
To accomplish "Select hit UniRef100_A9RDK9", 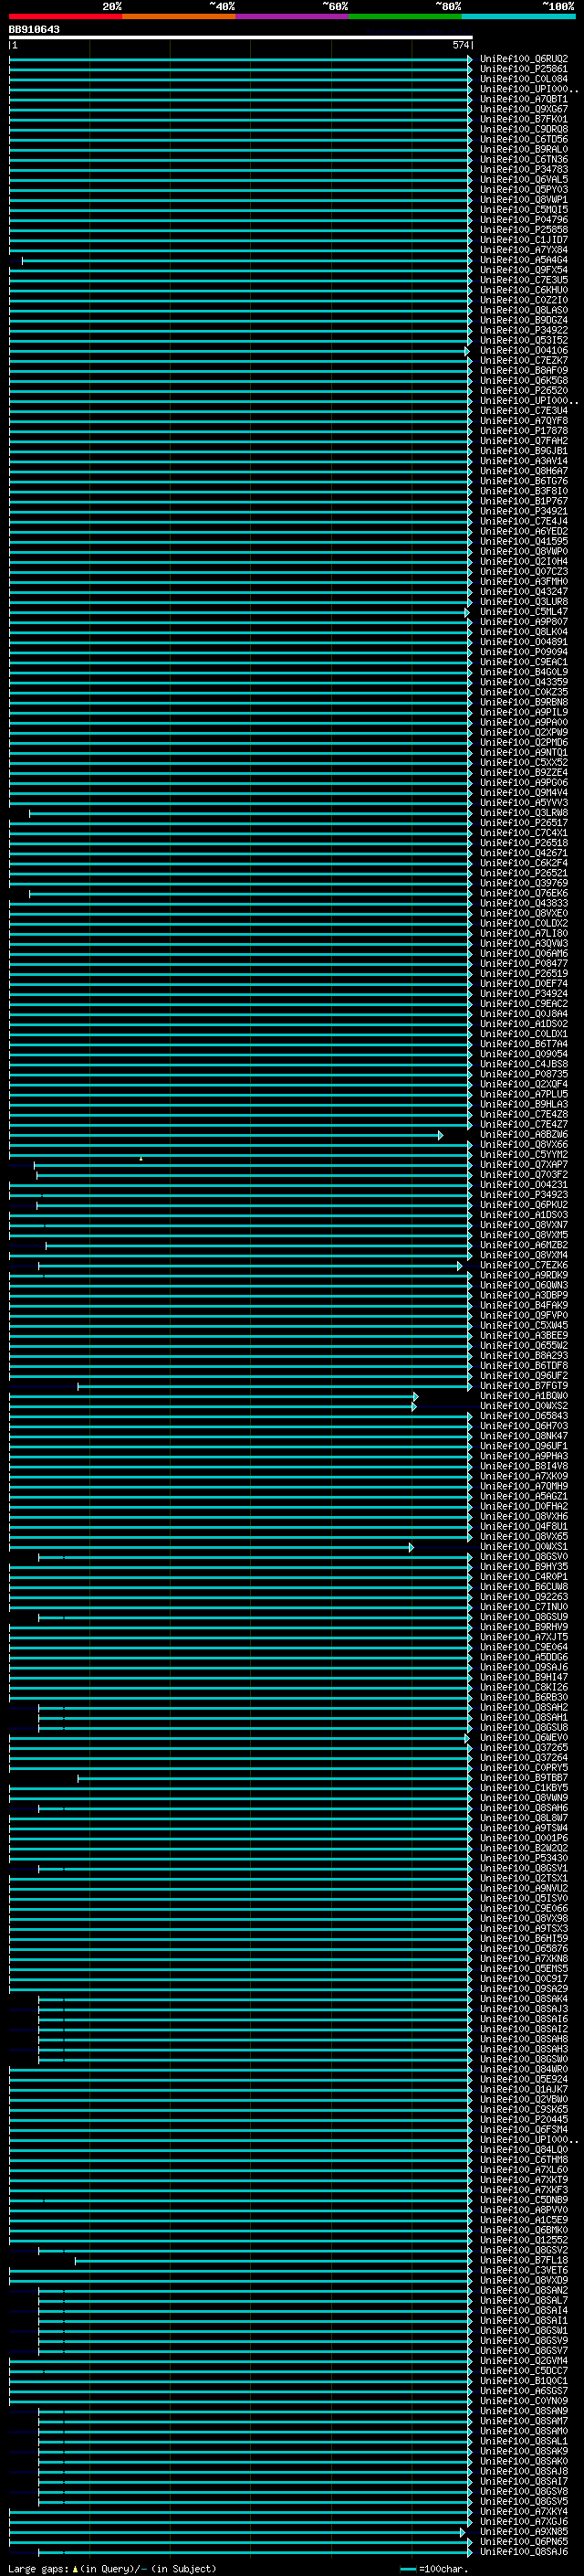I will pos(524,1275).
